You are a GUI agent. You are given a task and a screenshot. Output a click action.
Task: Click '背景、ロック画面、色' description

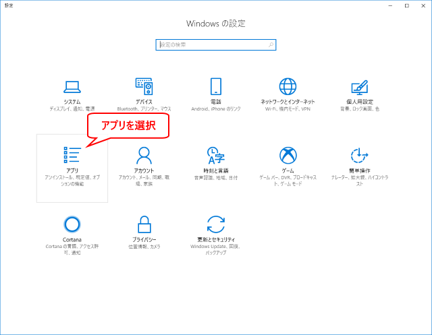[x=360, y=109]
